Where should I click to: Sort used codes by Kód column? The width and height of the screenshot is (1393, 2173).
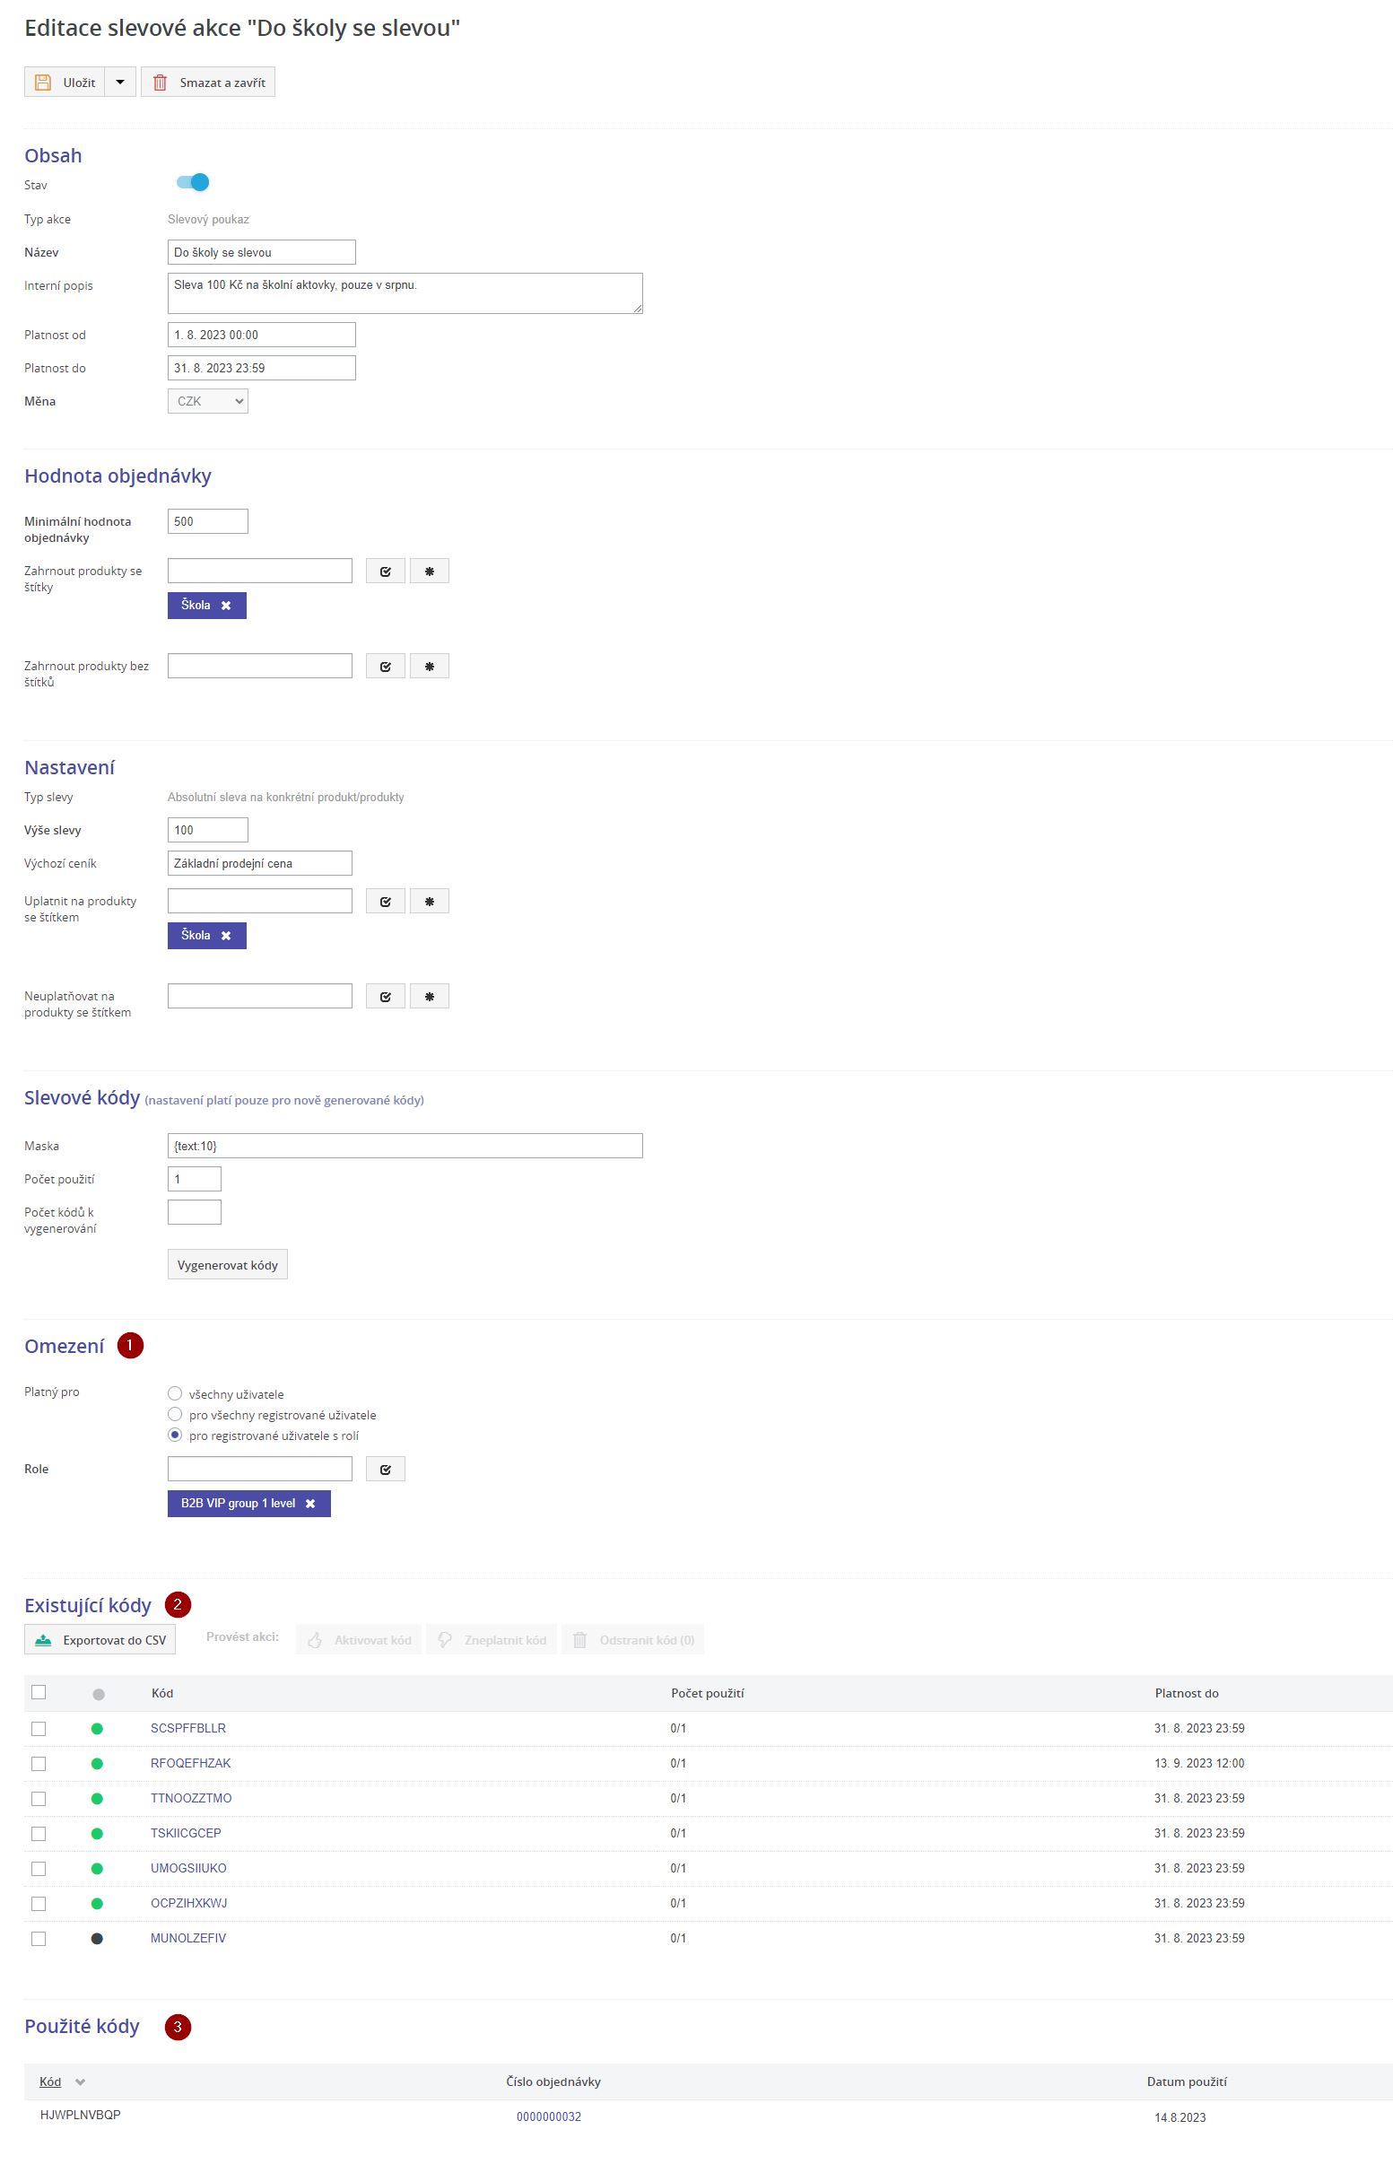(x=50, y=2081)
